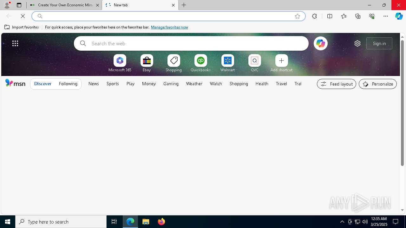Open the News category

point(94,84)
